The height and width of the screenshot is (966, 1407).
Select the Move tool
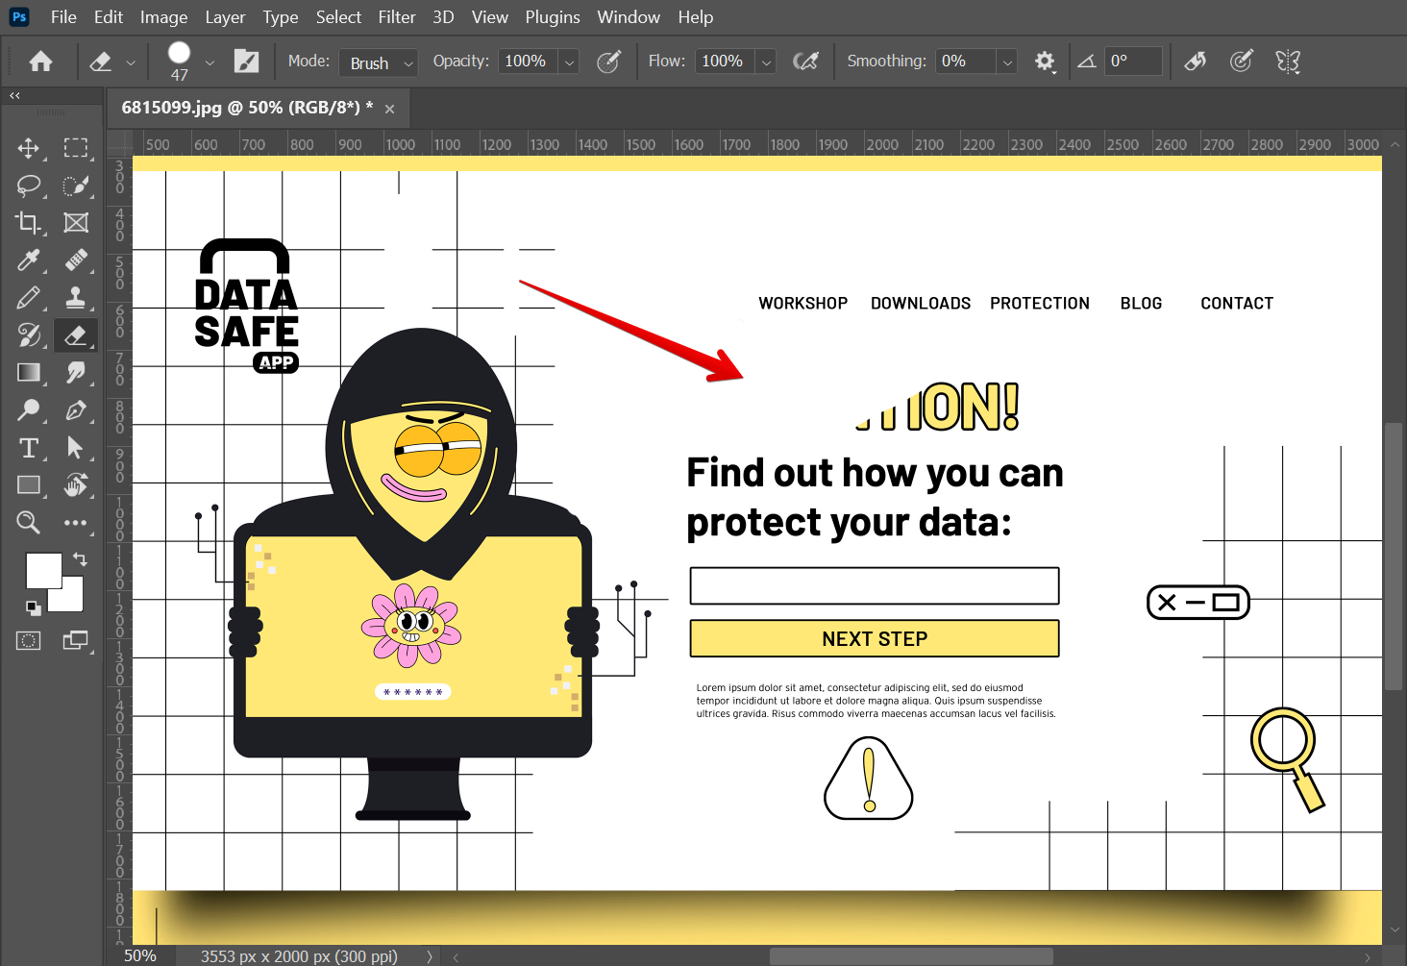[x=28, y=148]
